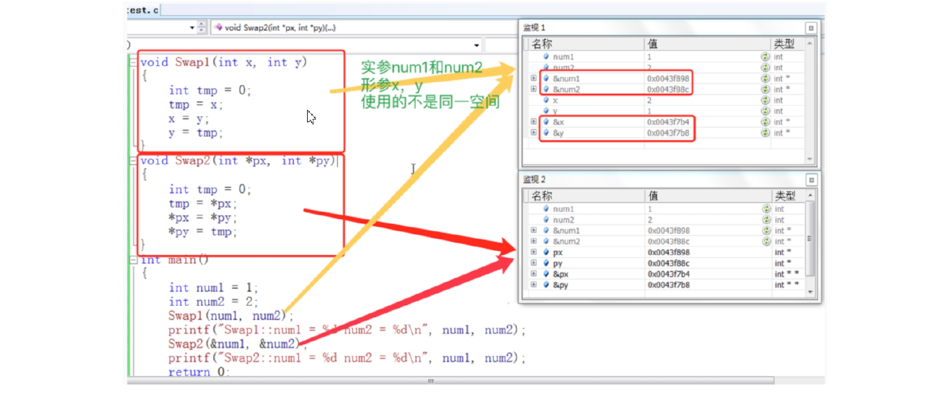Collapse the Swap1 function code block
This screenshot has width=944, height=397.
(133, 63)
